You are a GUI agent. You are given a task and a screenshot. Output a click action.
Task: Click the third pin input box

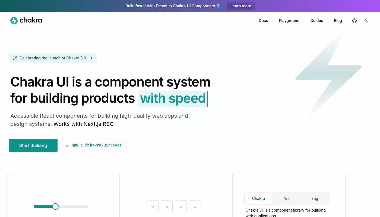click(x=181, y=206)
